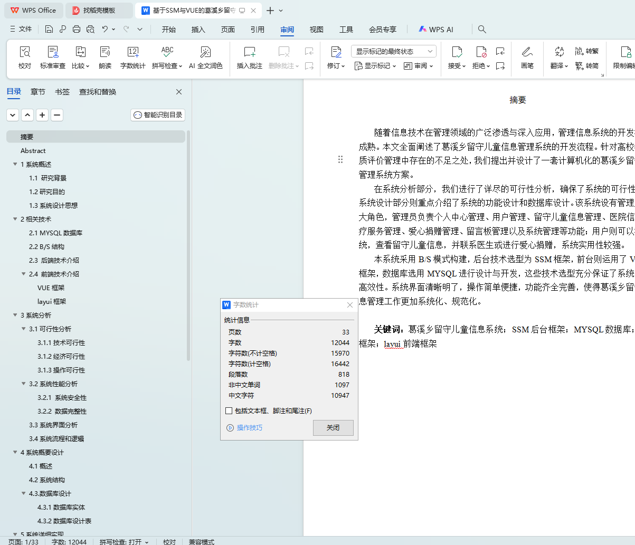Click the 限制编辑 restrict editing icon
This screenshot has height=545, width=635.
pos(626,52)
